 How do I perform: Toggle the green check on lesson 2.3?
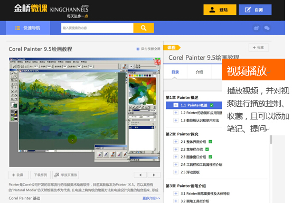click(210, 157)
